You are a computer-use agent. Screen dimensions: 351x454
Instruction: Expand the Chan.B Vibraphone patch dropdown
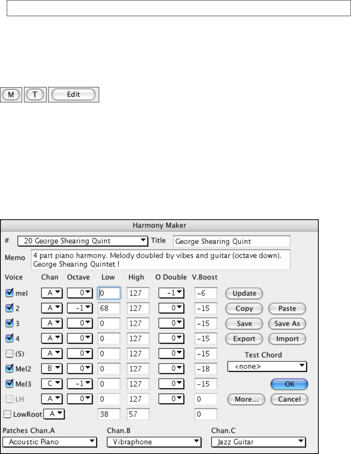(154, 442)
